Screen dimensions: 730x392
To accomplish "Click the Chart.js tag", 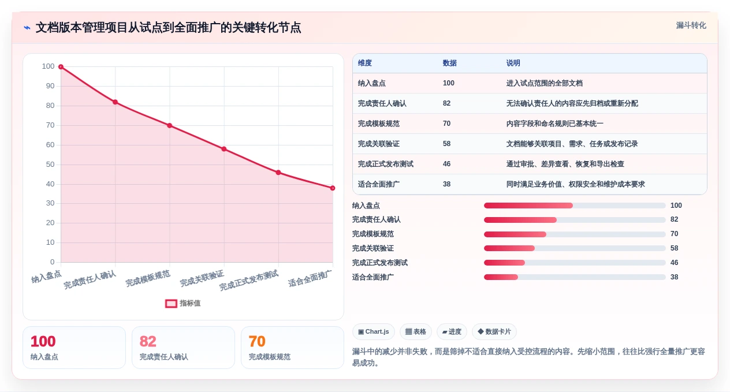I will coord(374,332).
